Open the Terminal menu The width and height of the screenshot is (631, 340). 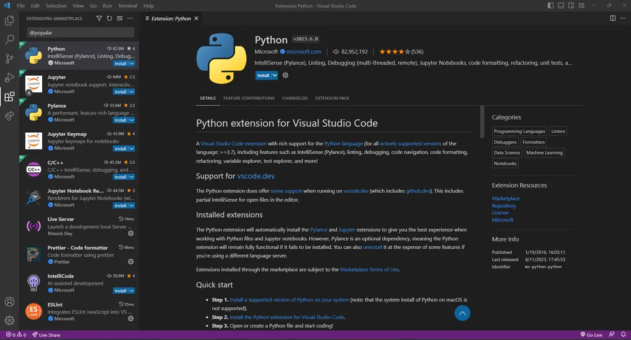click(x=127, y=6)
